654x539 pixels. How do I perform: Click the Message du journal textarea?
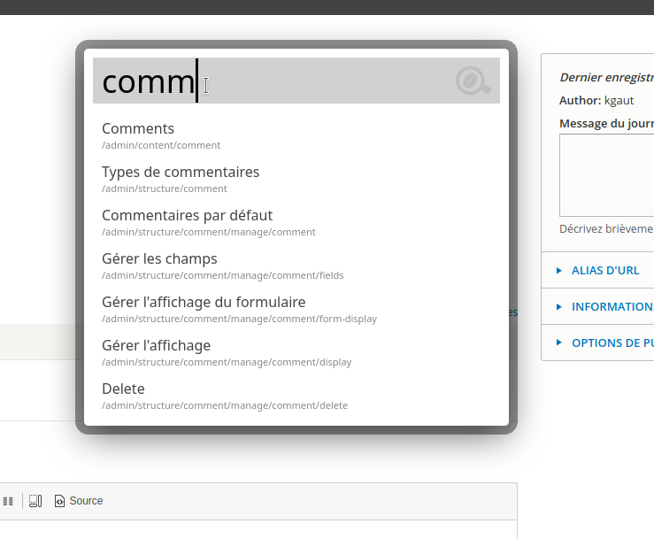click(x=607, y=175)
